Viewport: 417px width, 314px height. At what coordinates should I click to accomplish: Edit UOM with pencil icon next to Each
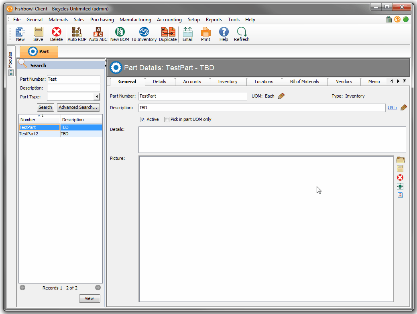click(281, 96)
